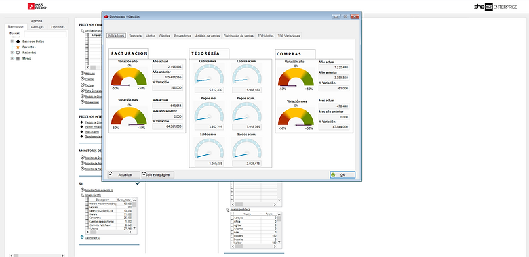This screenshot has width=529, height=257.
Task: Click the Dashboard window's red title icon
Action: (x=106, y=16)
